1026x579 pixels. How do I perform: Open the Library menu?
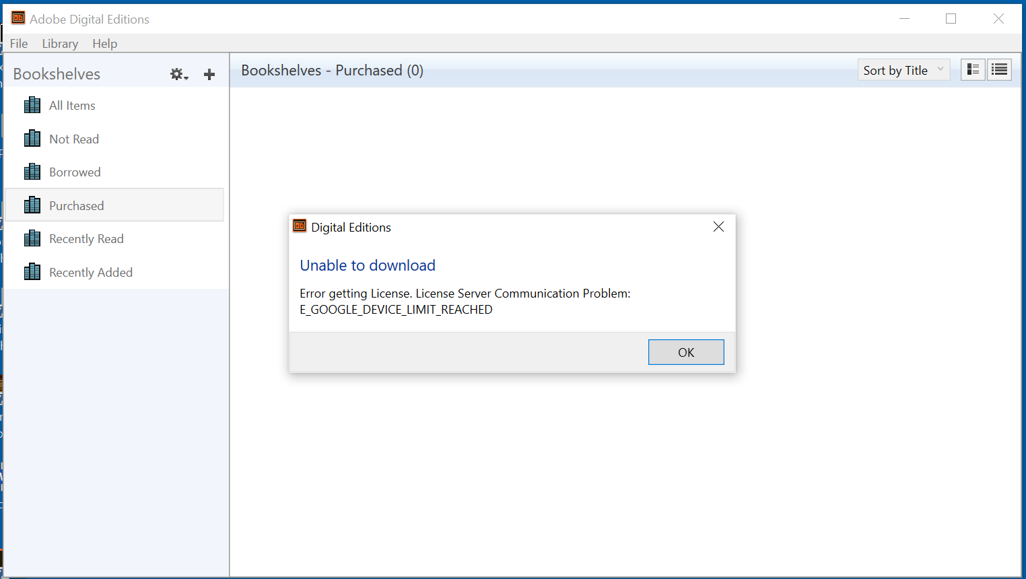pyautogui.click(x=60, y=43)
